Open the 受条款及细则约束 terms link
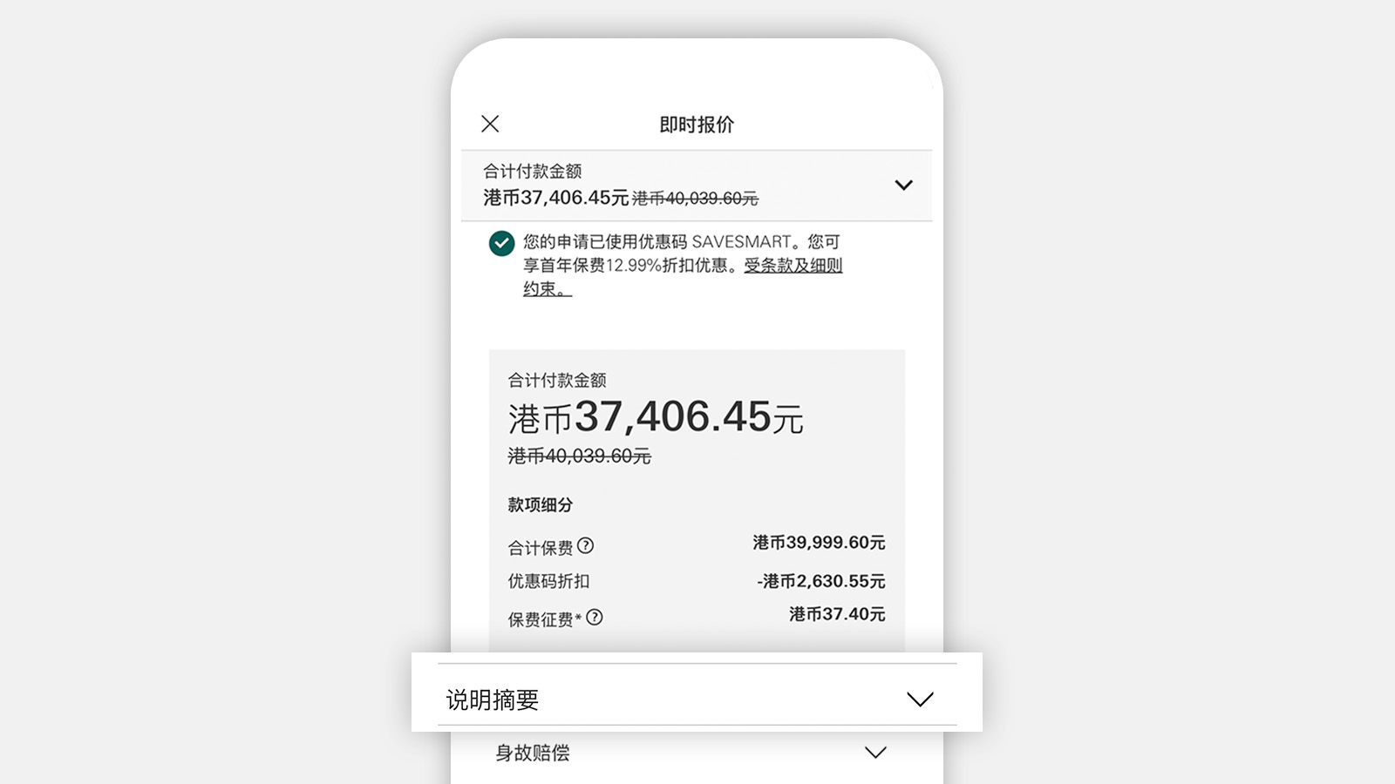1395x784 pixels. [x=683, y=277]
